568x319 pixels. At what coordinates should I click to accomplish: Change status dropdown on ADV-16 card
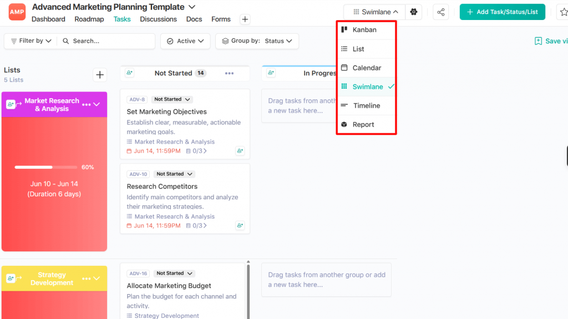[x=174, y=274]
